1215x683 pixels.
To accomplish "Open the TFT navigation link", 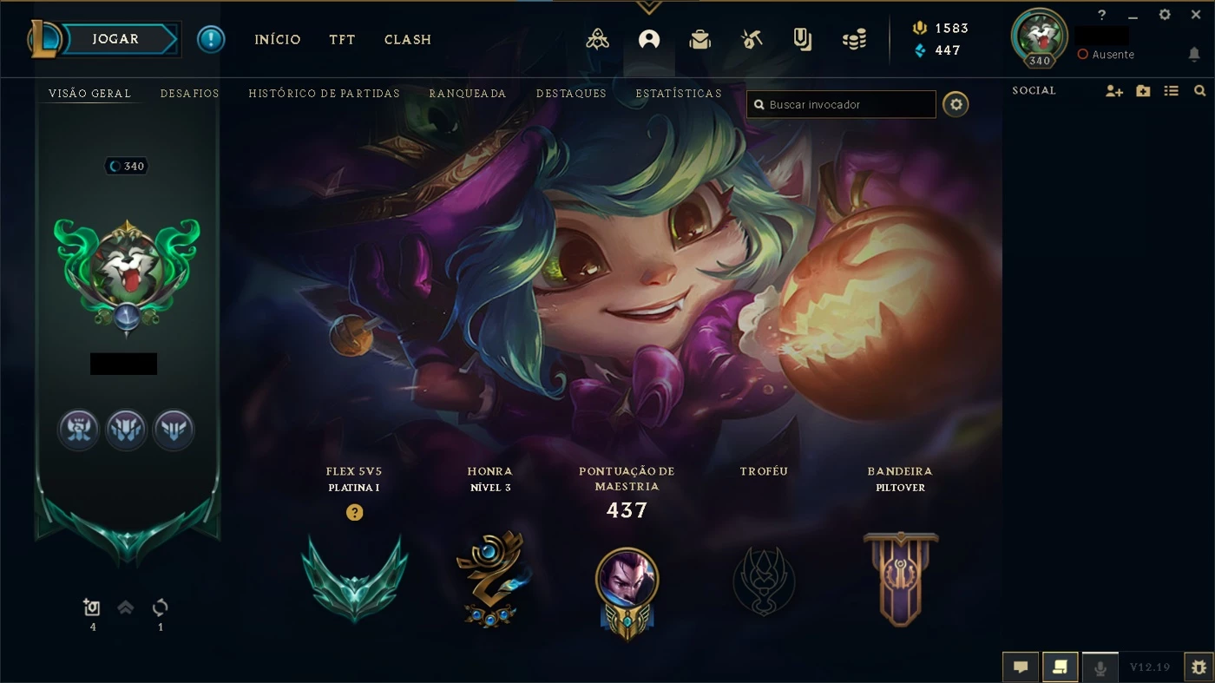I will coord(342,39).
